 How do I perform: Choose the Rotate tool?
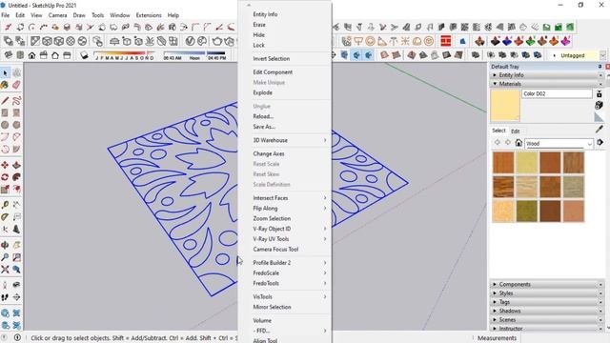point(5,177)
